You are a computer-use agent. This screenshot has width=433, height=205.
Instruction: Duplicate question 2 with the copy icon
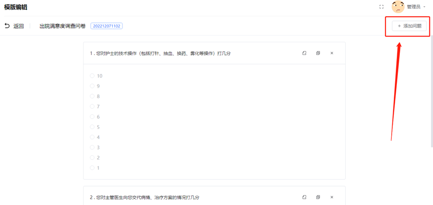[x=318, y=197]
